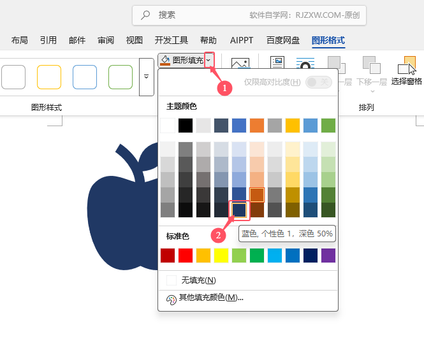Click the color palette icon beside 其他填充颜色
424x339 pixels.
(171, 299)
